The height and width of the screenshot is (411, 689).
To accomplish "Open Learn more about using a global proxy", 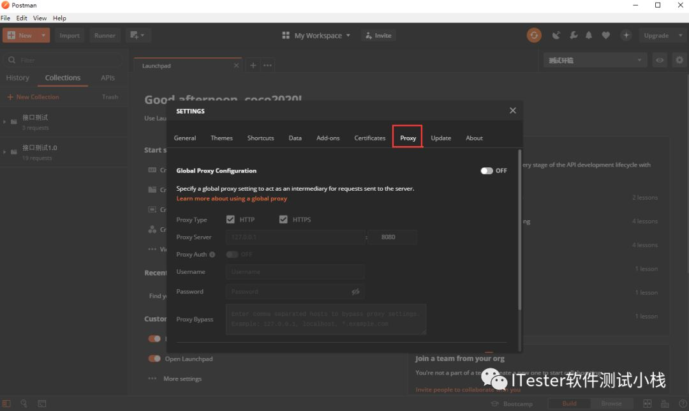I will [232, 198].
